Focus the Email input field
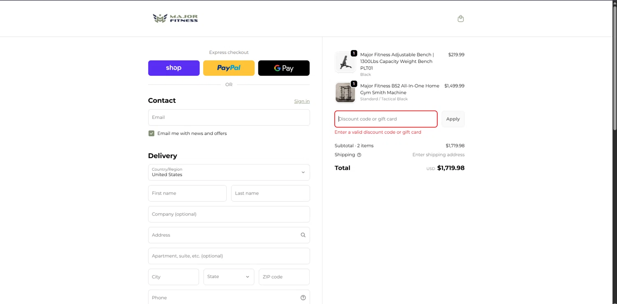This screenshot has height=304, width=617. pyautogui.click(x=229, y=117)
